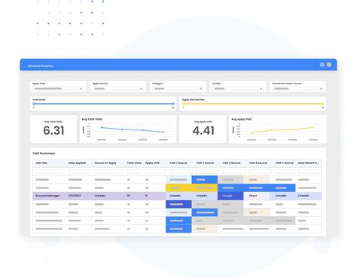This screenshot has width=357, height=280.
Task: Click right handle of Total Visits slider
Action: click(x=173, y=104)
